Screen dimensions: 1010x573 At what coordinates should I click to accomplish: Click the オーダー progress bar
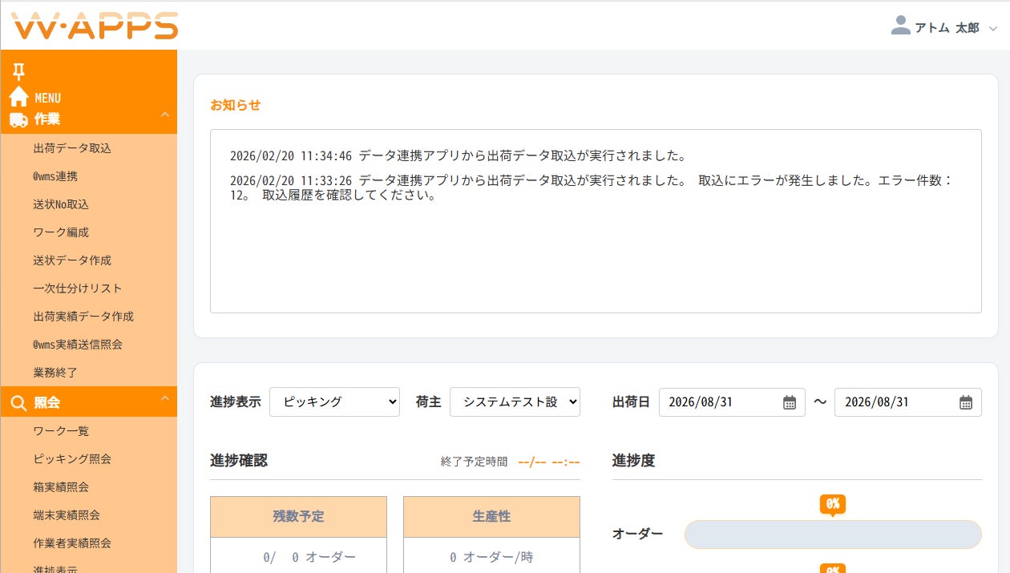coord(833,535)
